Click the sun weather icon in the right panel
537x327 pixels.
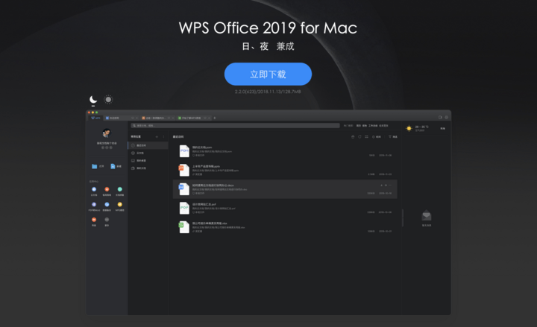(x=409, y=129)
